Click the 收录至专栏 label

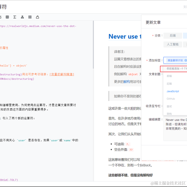153,106
